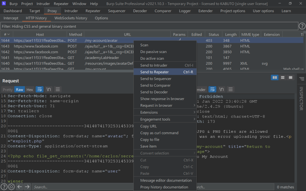Choose Copy as curl command
The width and height of the screenshot is (306, 191).
pos(165,133)
